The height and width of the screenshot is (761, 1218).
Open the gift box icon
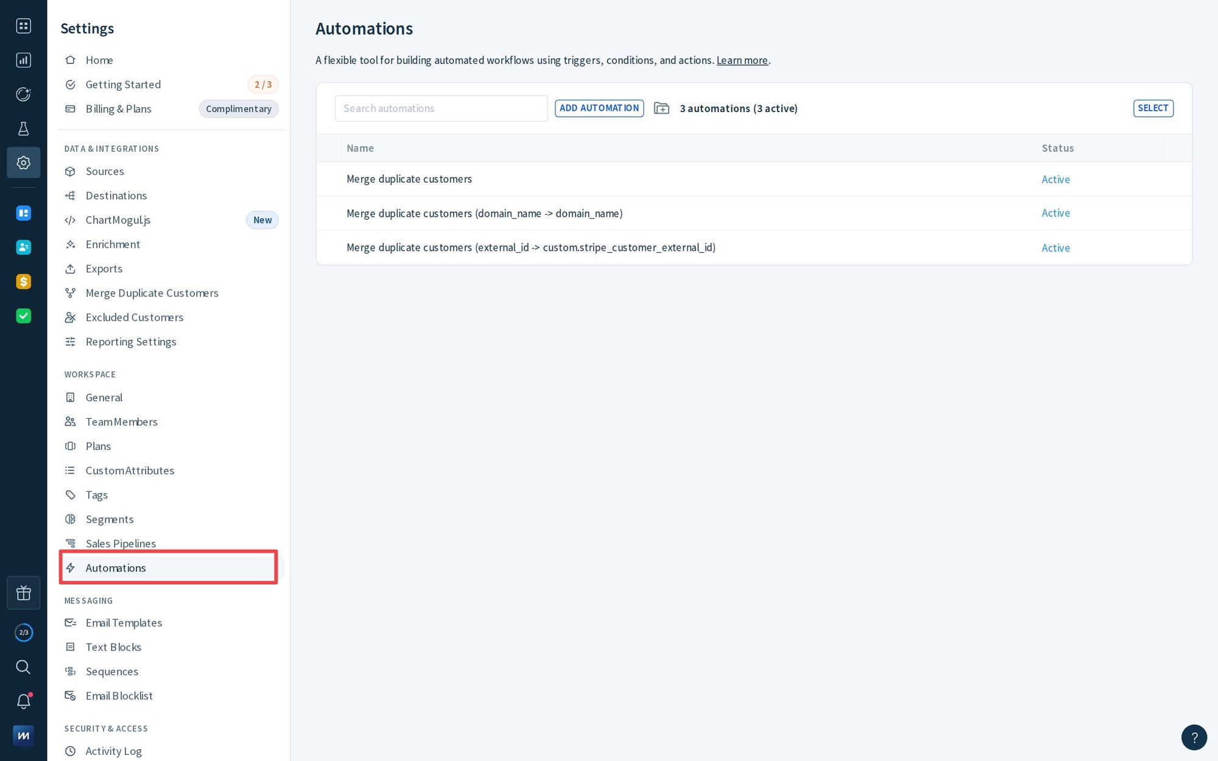click(x=23, y=592)
